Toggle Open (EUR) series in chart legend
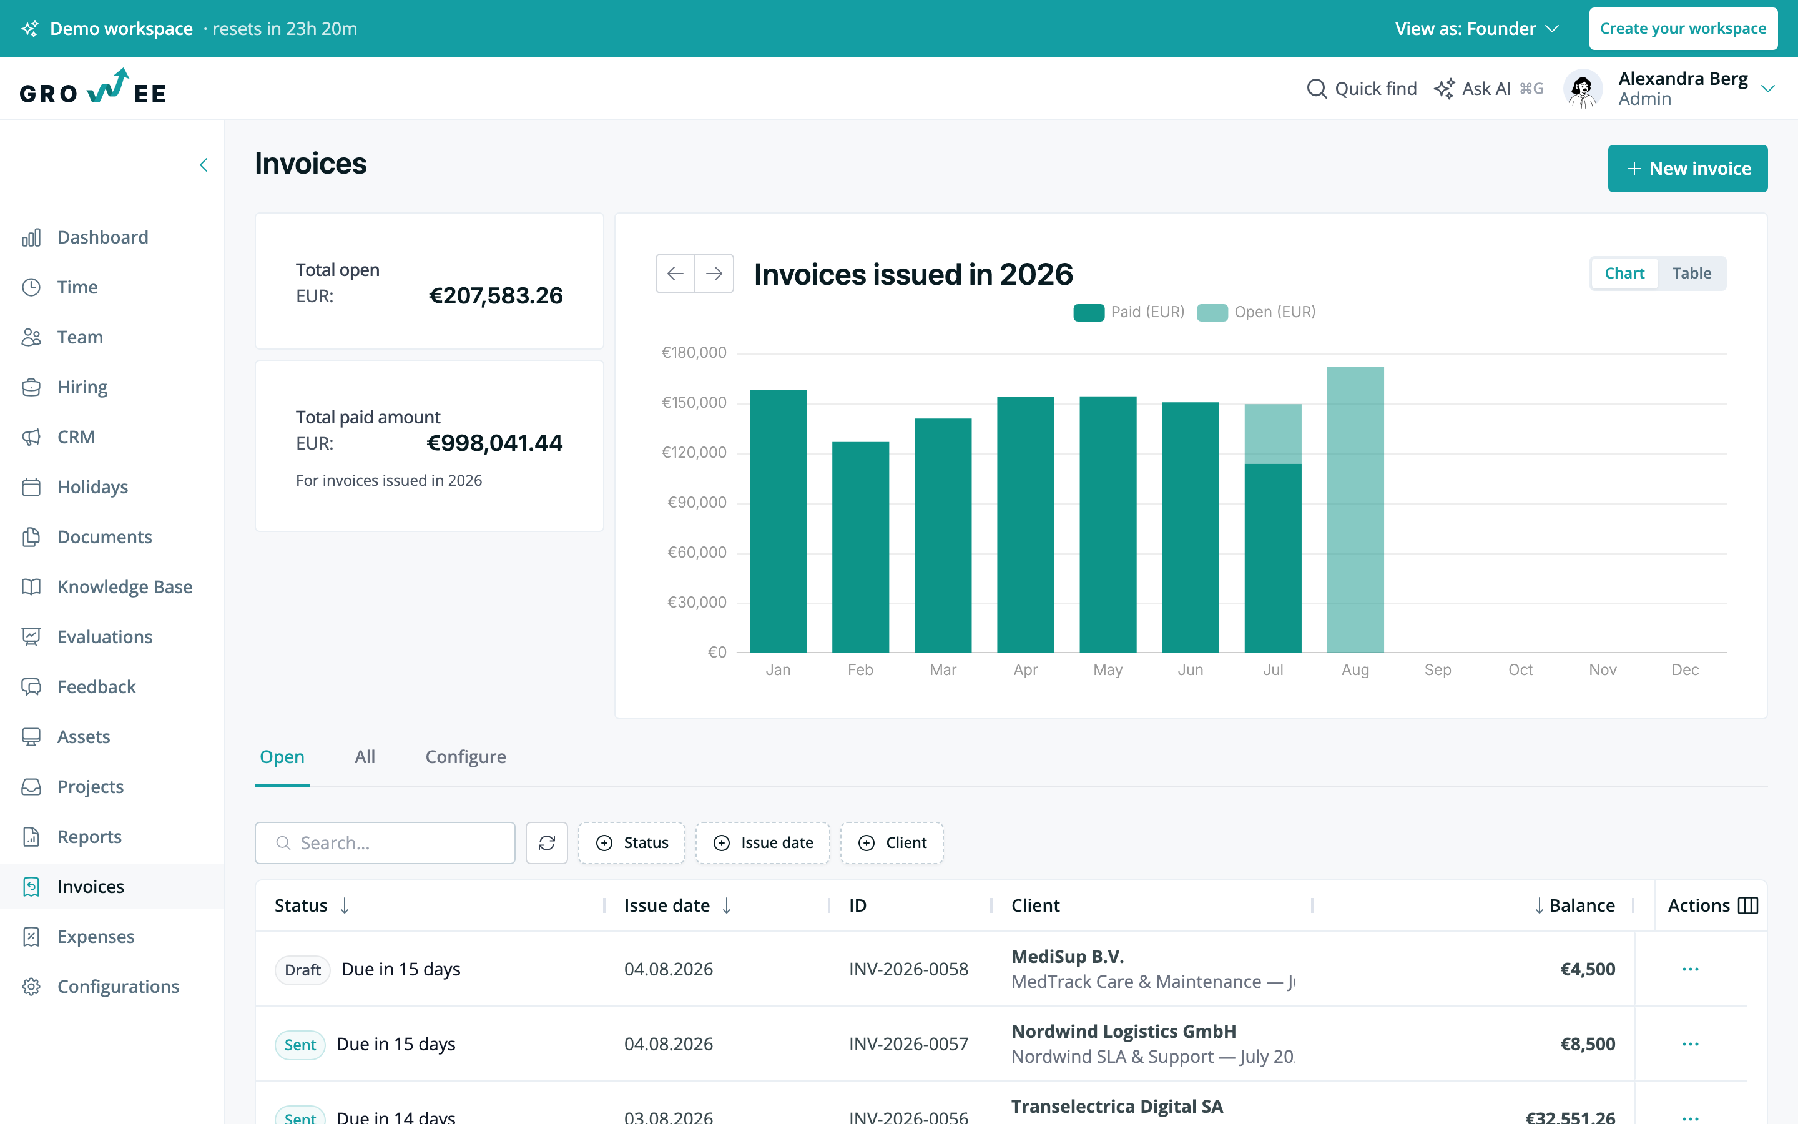Viewport: 1798px width, 1124px height. 1256,312
